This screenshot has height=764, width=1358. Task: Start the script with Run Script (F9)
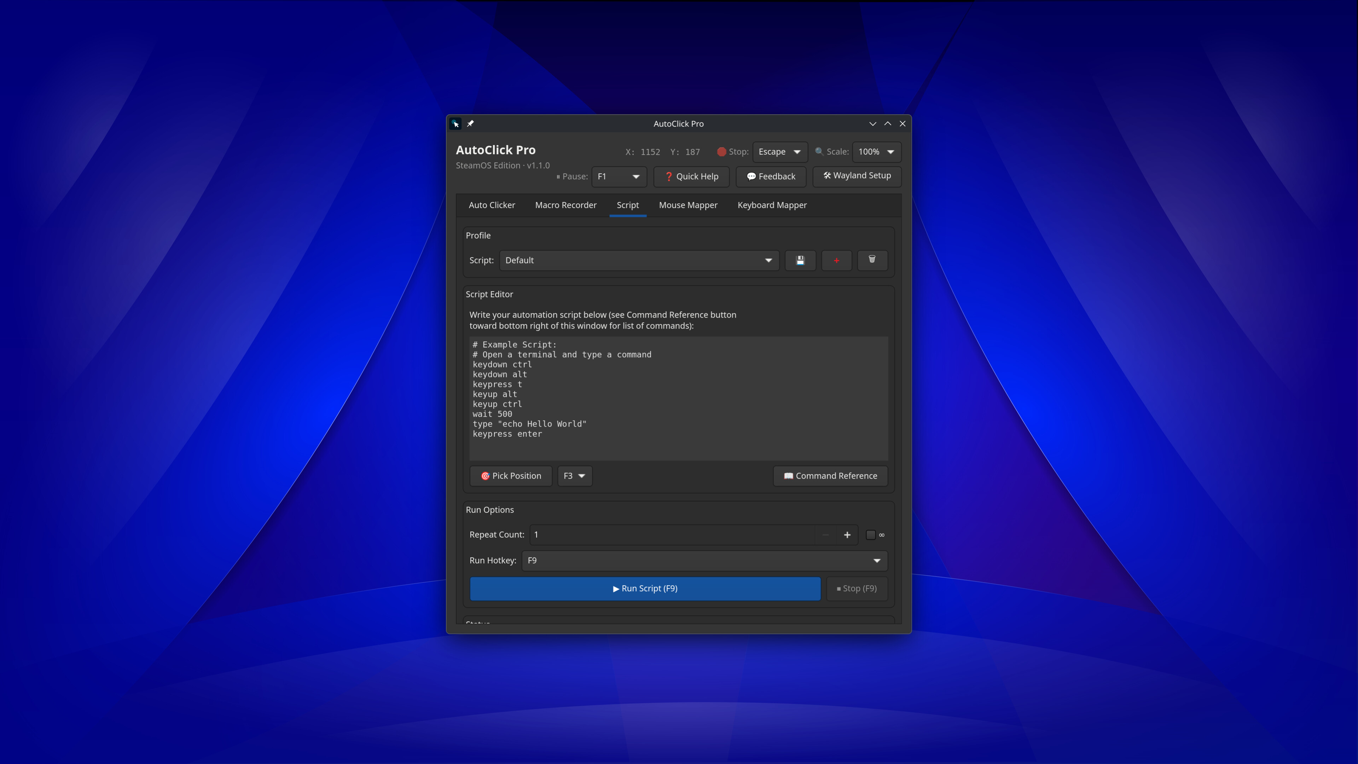645,589
